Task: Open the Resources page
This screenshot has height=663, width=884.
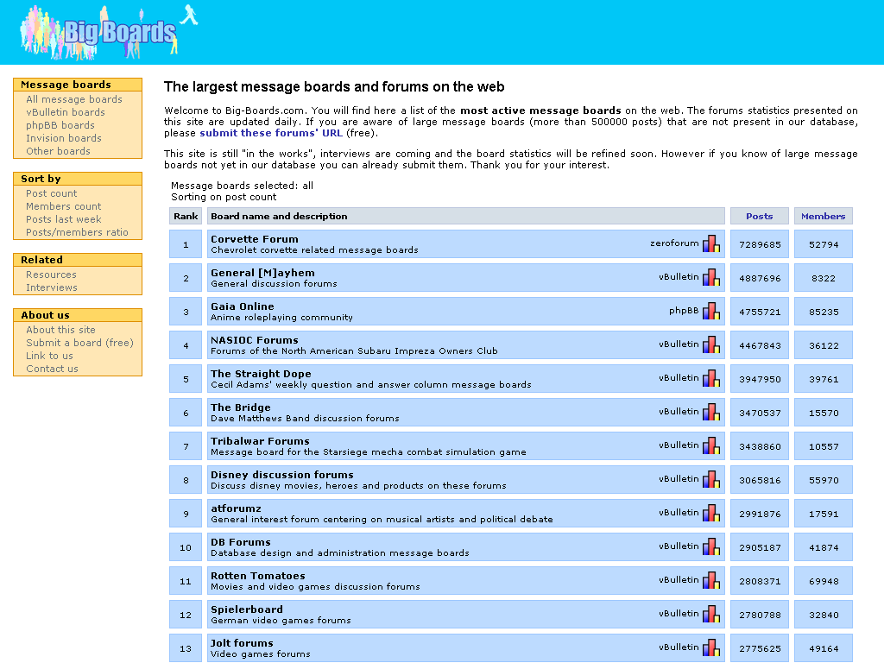Action: pyautogui.click(x=51, y=275)
